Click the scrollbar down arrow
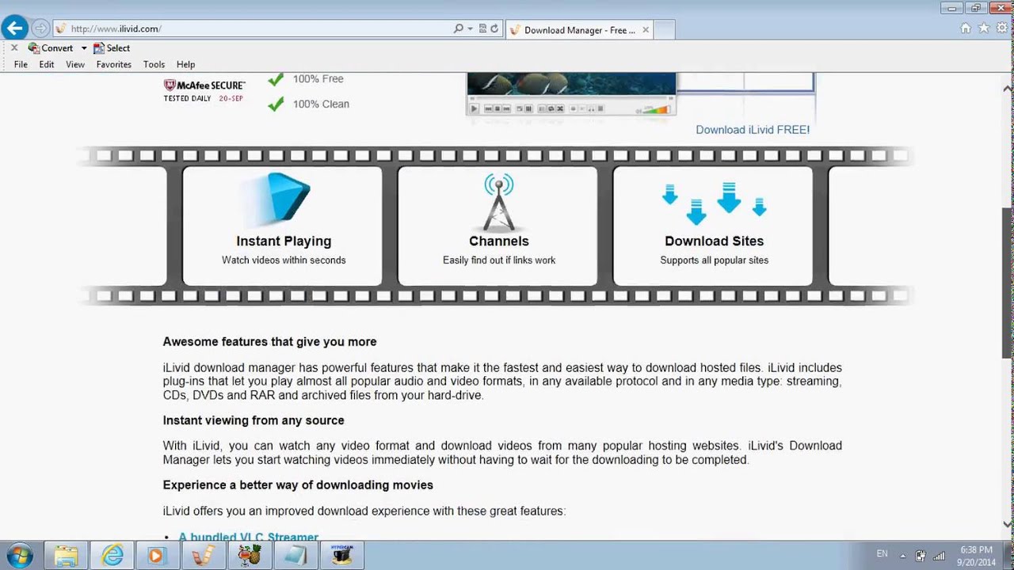Screen dimensions: 1014x570 point(1008,524)
